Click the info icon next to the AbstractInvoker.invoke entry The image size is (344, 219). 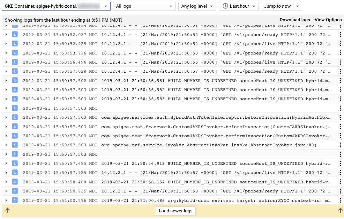click(x=15, y=145)
